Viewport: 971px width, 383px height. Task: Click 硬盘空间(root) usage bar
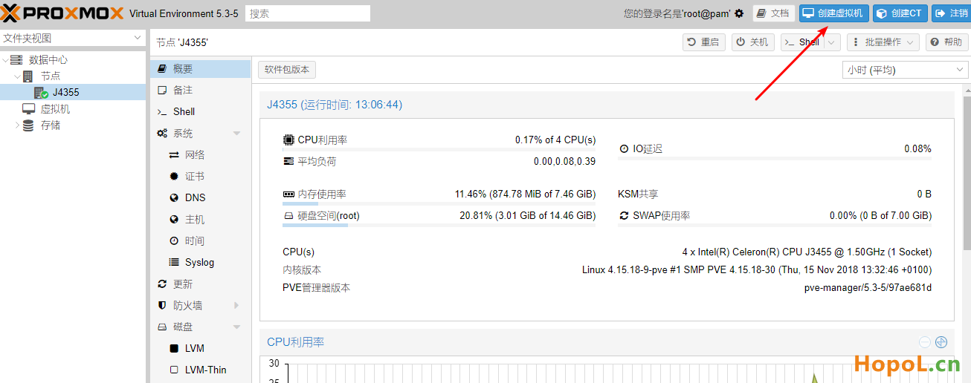[x=439, y=225]
